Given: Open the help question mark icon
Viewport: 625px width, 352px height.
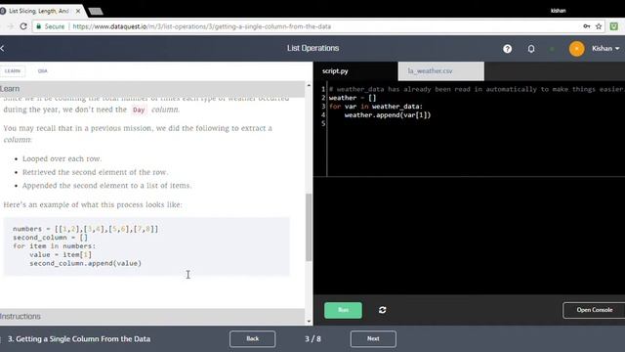Looking at the screenshot, I should (507, 49).
